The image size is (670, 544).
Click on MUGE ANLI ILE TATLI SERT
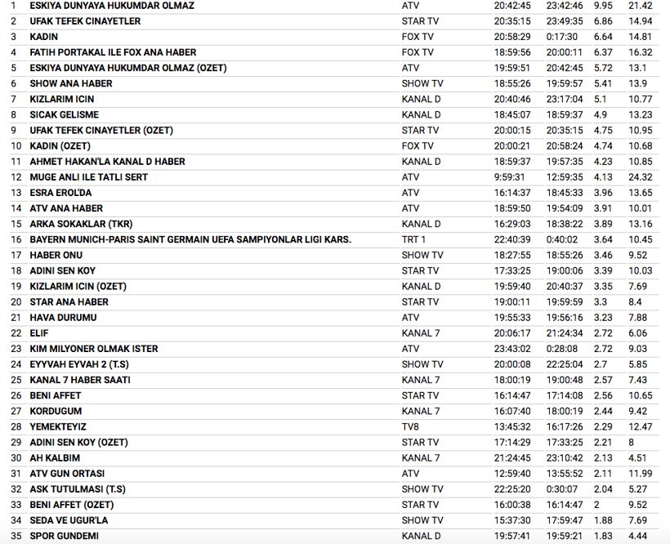coord(89,177)
